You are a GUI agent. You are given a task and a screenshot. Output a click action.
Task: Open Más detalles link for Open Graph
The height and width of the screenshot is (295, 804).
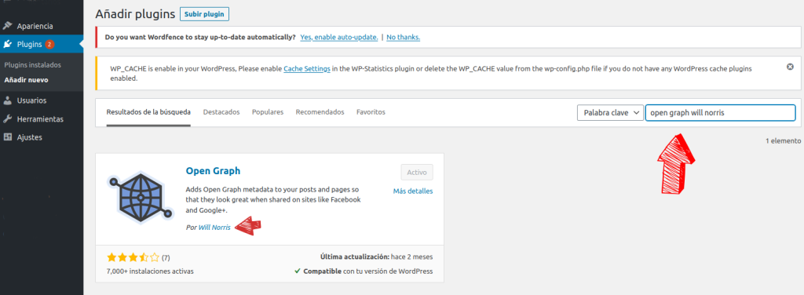coord(413,191)
